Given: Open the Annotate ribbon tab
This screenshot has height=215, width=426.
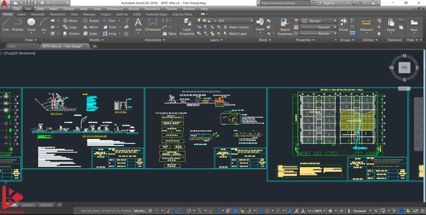Looking at the screenshot, I should coord(37,14).
